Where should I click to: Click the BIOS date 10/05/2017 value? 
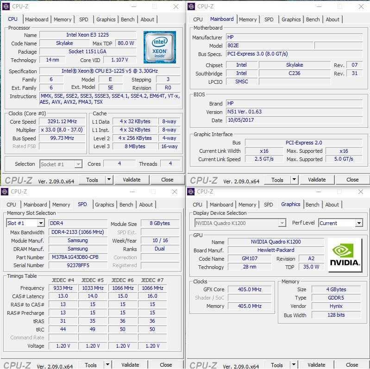294,120
